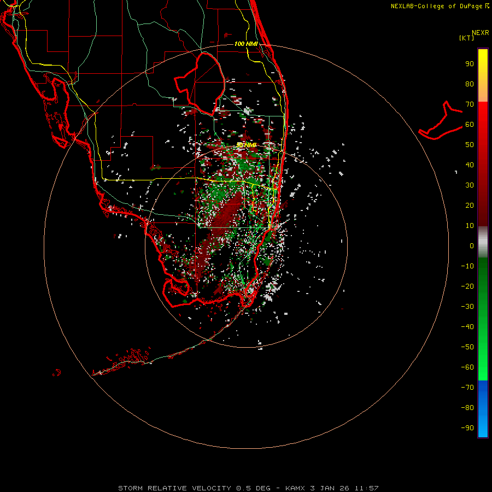
Task: Select the 20 value on velocity scale
Action: click(470, 205)
